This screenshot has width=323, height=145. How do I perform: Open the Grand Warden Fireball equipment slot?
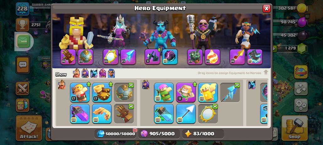click(212, 57)
